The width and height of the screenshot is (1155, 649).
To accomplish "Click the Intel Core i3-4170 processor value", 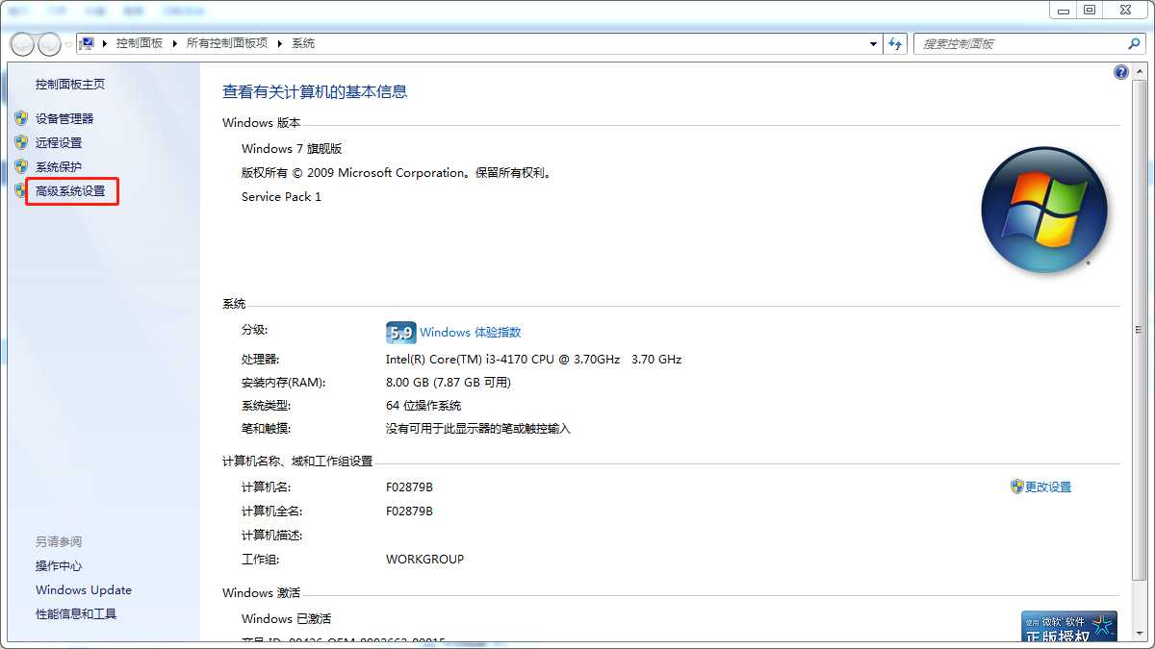I will tap(533, 360).
